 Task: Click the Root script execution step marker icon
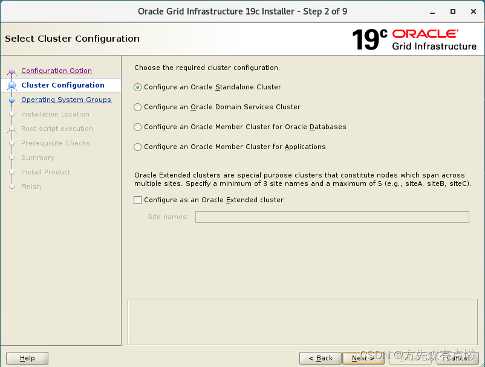[x=11, y=129]
